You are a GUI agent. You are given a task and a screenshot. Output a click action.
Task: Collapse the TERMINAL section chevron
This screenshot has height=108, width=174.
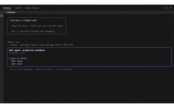(5, 12)
